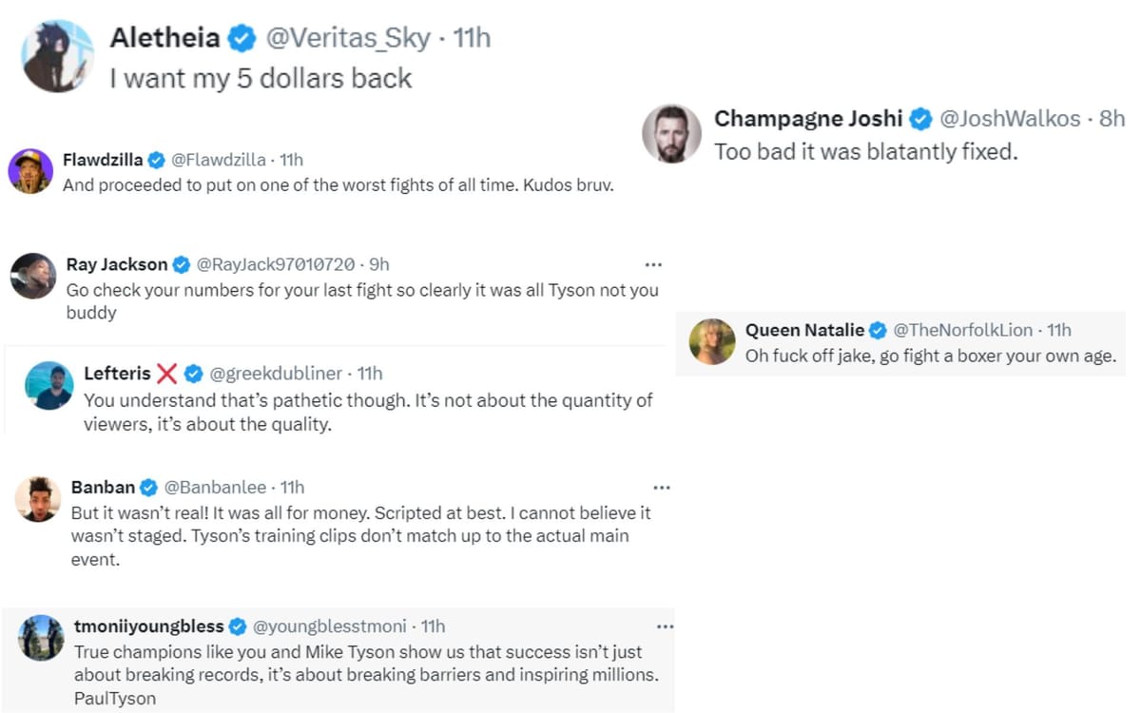The height and width of the screenshot is (713, 1141).
Task: Click Lefteris's verified checkmark
Action: [194, 374]
